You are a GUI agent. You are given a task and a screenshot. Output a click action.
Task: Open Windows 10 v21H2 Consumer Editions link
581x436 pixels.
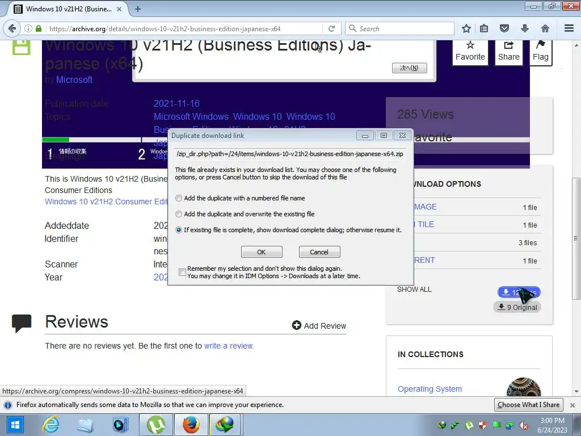point(106,202)
